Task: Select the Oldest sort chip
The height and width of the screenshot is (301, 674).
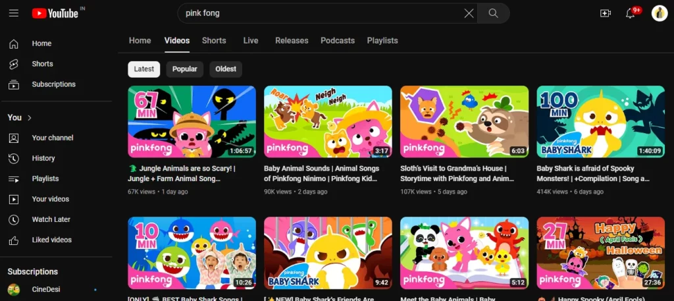Action: [226, 69]
